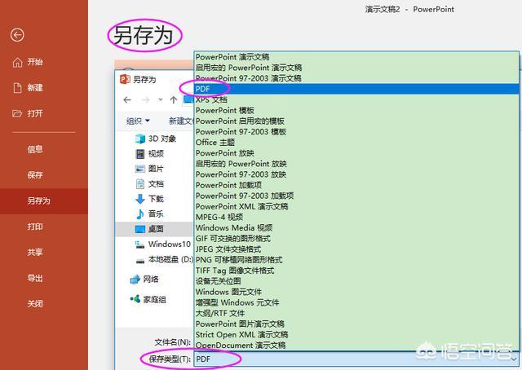Select 桌面 in navigation tree
Viewport: 522px width, 370px height.
tap(156, 228)
